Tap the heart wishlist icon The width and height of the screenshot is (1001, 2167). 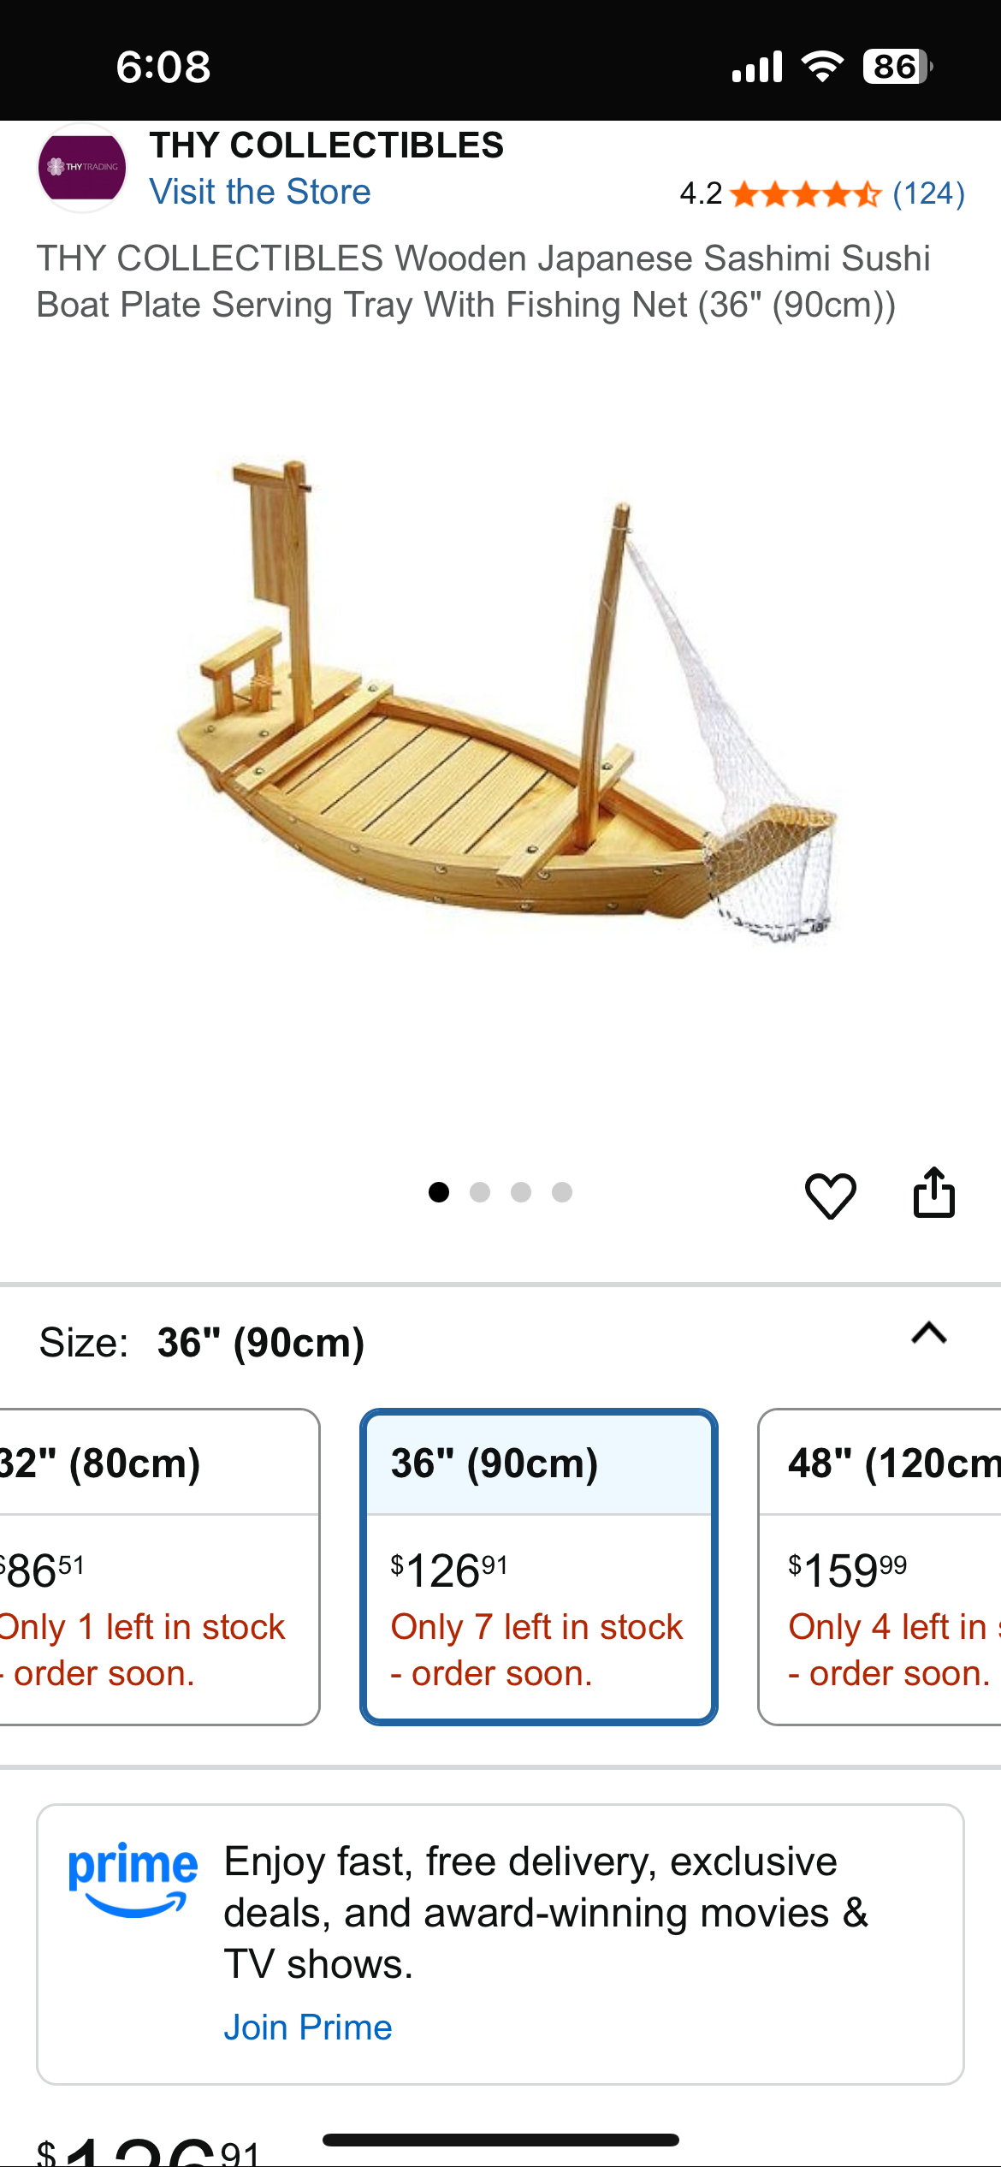click(830, 1195)
